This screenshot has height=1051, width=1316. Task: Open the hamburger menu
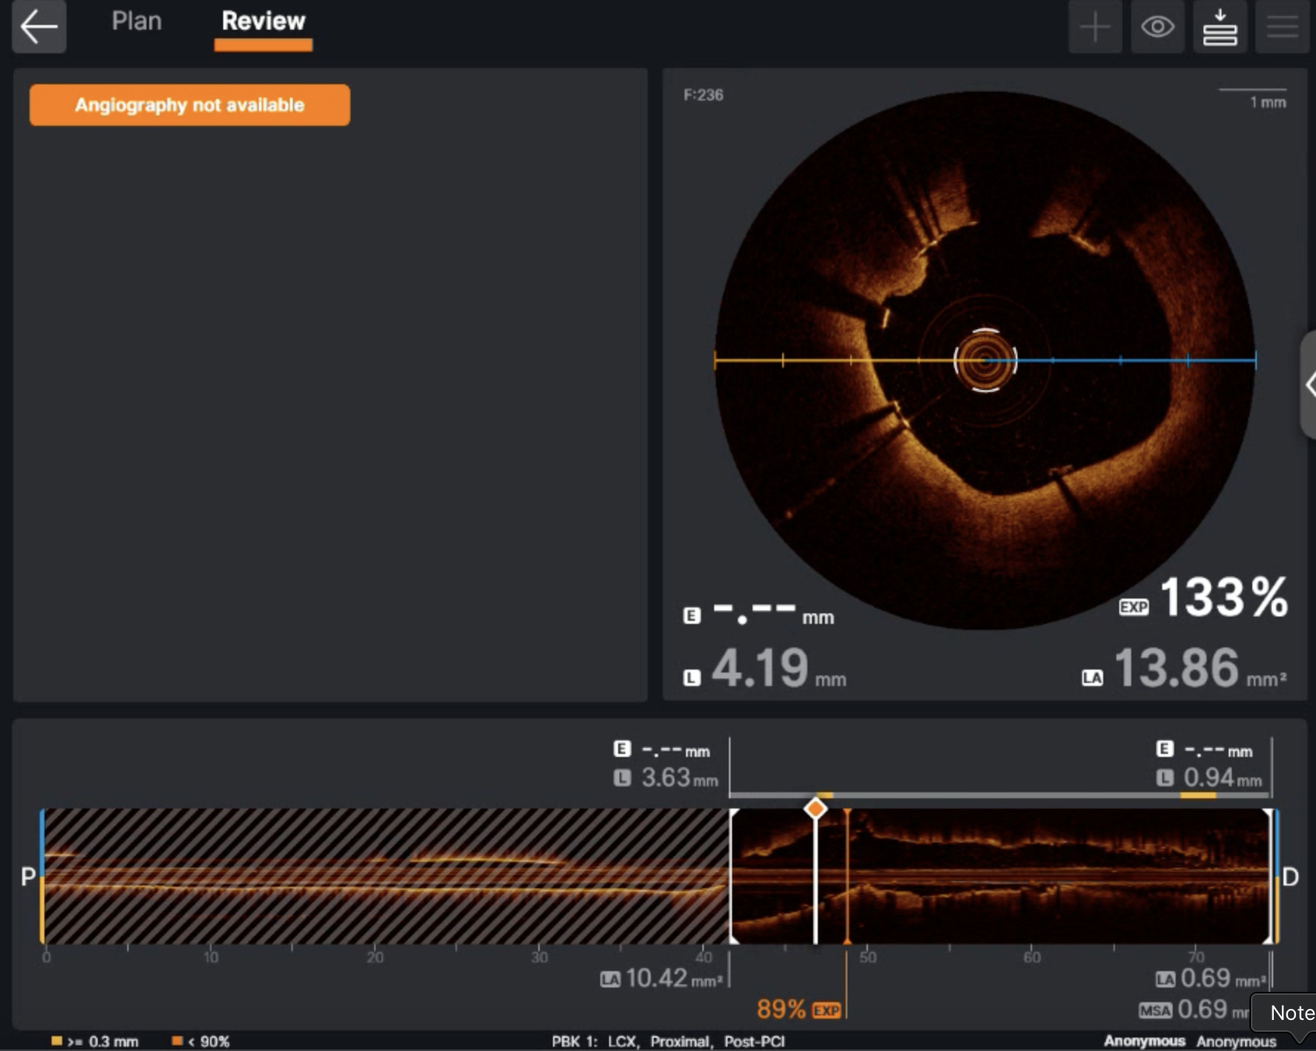coord(1282,27)
